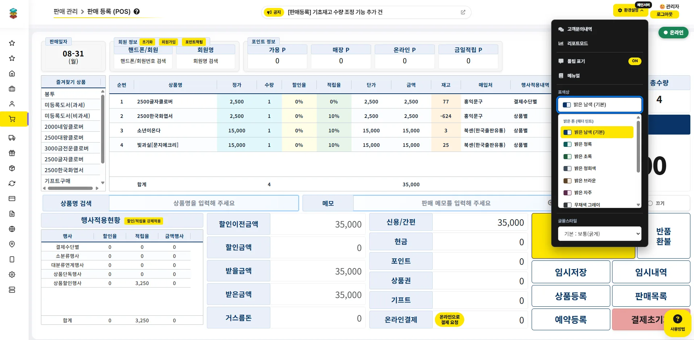Select the 끄기 radio button
694x340 pixels.
tap(650, 203)
